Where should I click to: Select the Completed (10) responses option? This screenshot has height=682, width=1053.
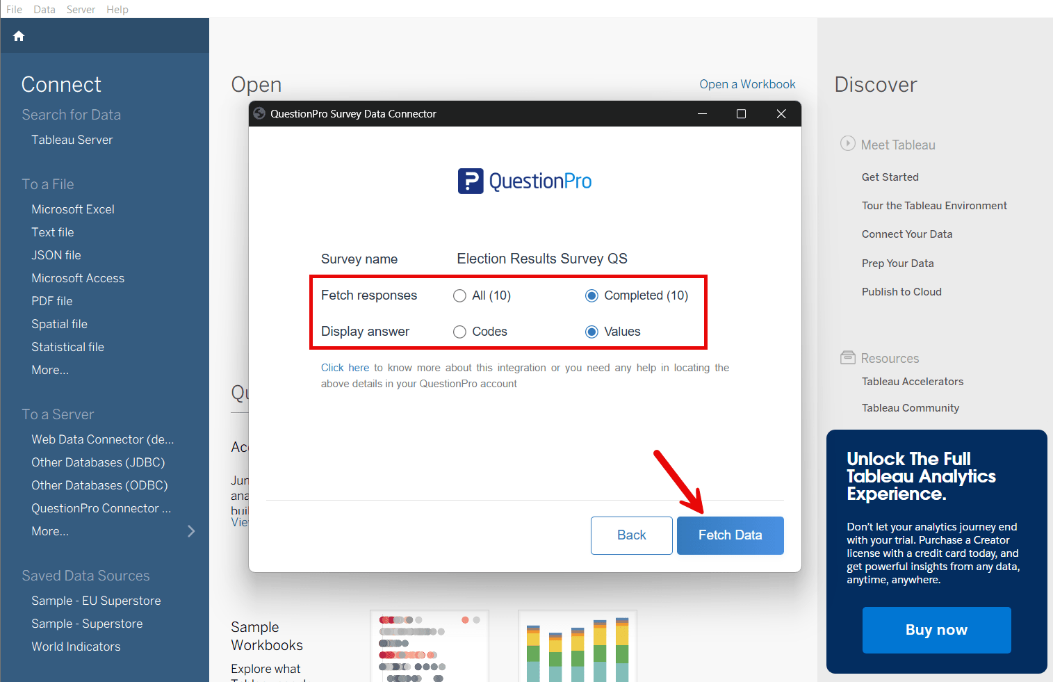point(591,295)
